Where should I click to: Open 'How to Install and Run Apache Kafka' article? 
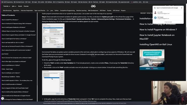(15, 92)
